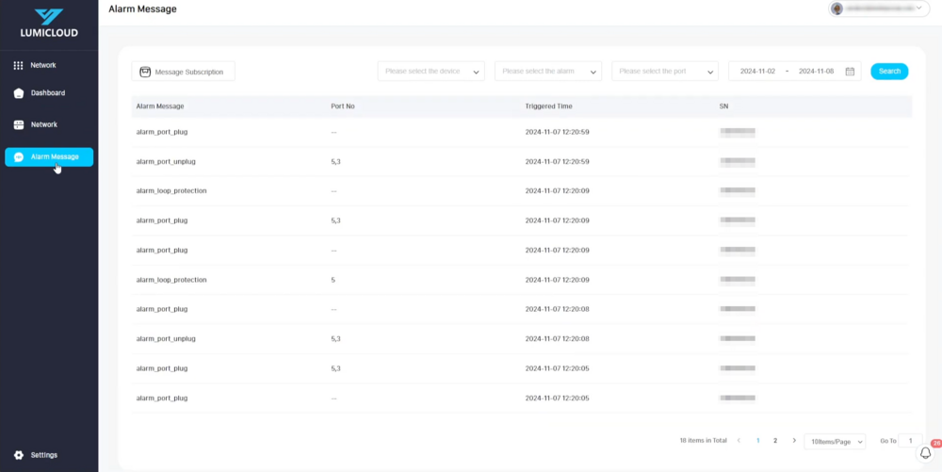Open Settings via the gear icon
The width and height of the screenshot is (942, 472).
[x=18, y=455]
